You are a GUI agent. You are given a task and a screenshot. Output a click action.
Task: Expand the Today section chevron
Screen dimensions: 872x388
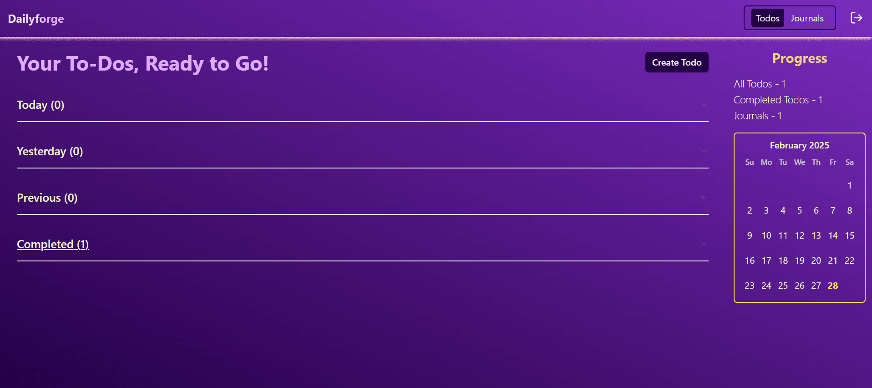click(704, 105)
